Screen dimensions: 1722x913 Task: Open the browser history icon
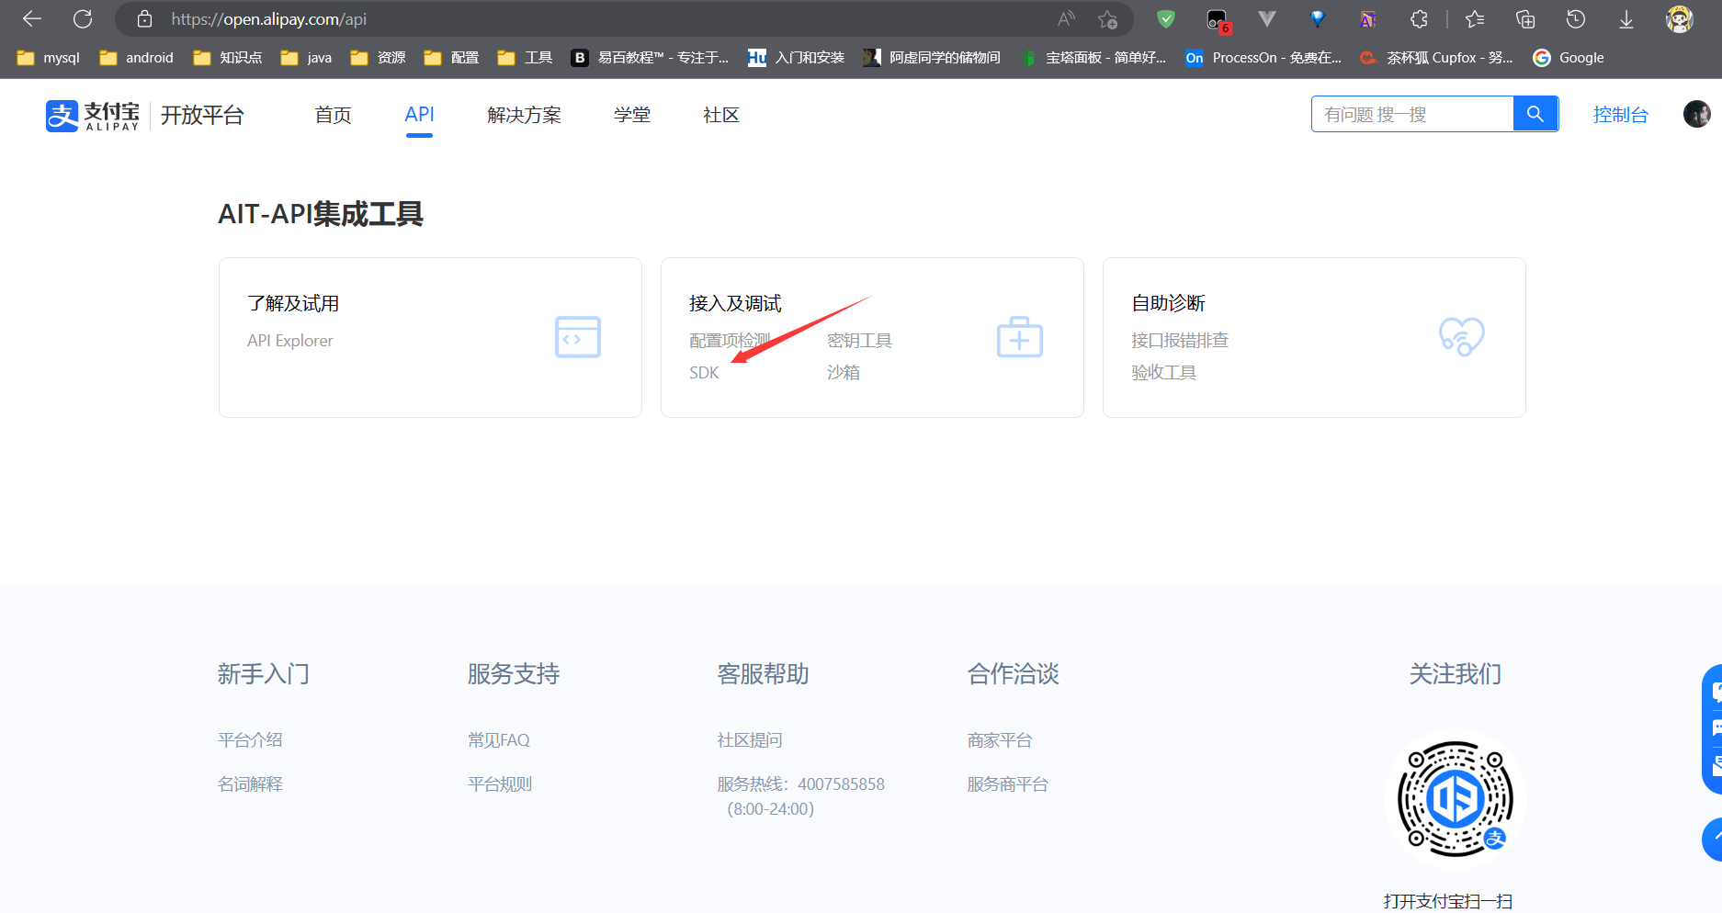1576,18
